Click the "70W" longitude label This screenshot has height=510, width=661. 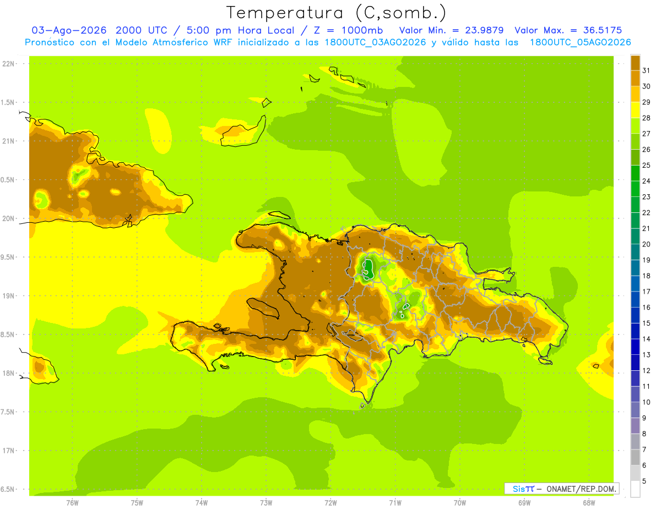coord(460,502)
